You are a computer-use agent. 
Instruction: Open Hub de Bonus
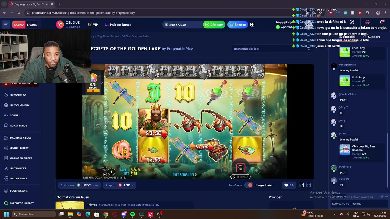pyautogui.click(x=118, y=25)
